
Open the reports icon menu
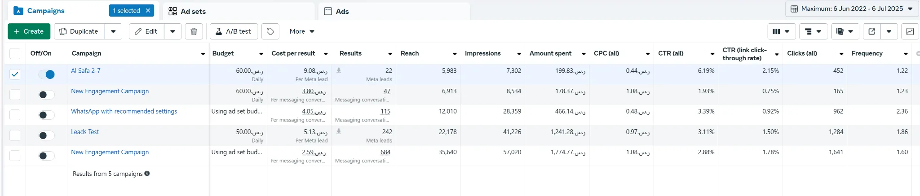coord(845,31)
